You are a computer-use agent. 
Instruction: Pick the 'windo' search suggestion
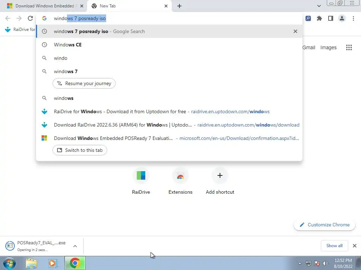[169, 58]
